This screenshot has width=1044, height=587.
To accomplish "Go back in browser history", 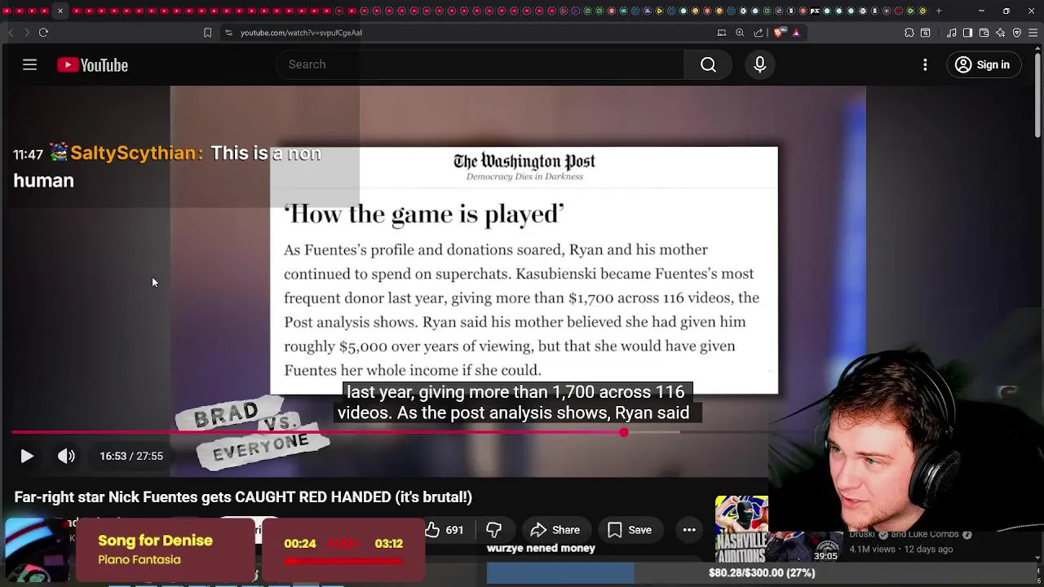I will pyautogui.click(x=11, y=33).
